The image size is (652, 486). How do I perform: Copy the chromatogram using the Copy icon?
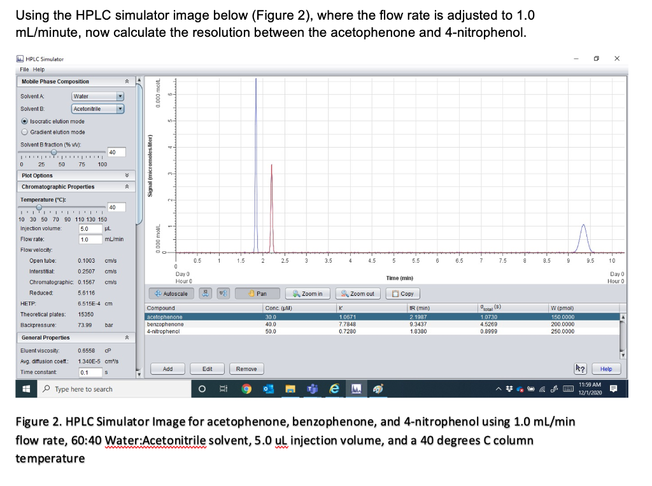[x=402, y=293]
